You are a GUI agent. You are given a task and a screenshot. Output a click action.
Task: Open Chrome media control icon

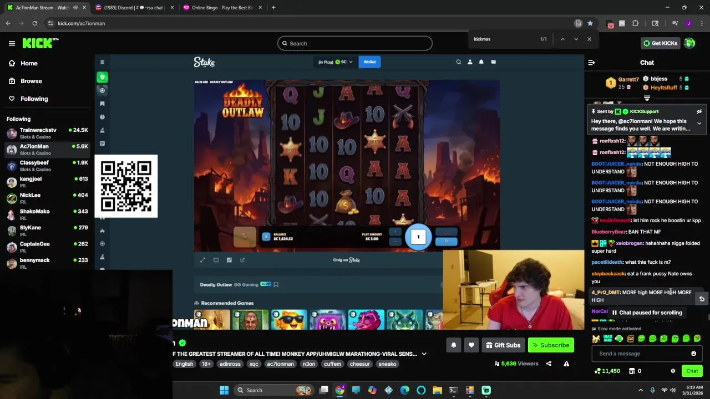(675, 23)
